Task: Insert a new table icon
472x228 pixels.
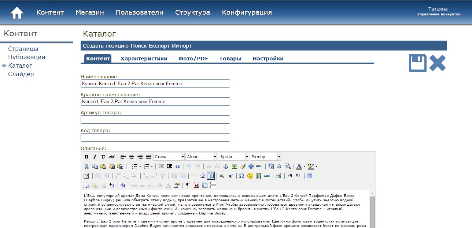Action: (x=86, y=176)
